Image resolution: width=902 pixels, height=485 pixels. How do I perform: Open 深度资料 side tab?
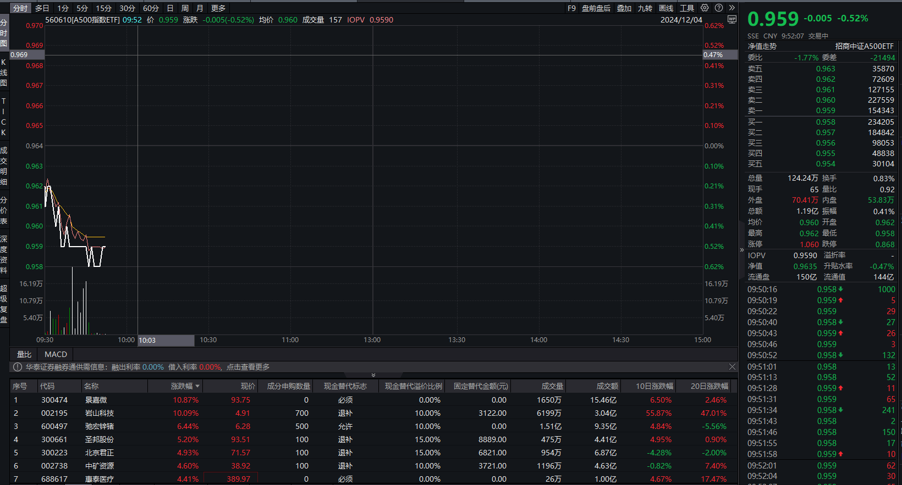click(4, 254)
